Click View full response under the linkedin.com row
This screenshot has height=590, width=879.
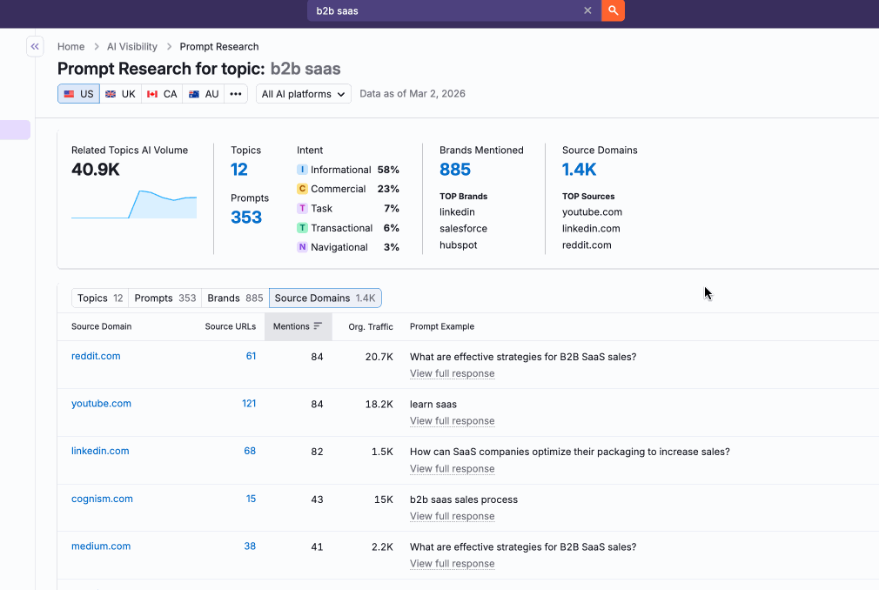(452, 468)
